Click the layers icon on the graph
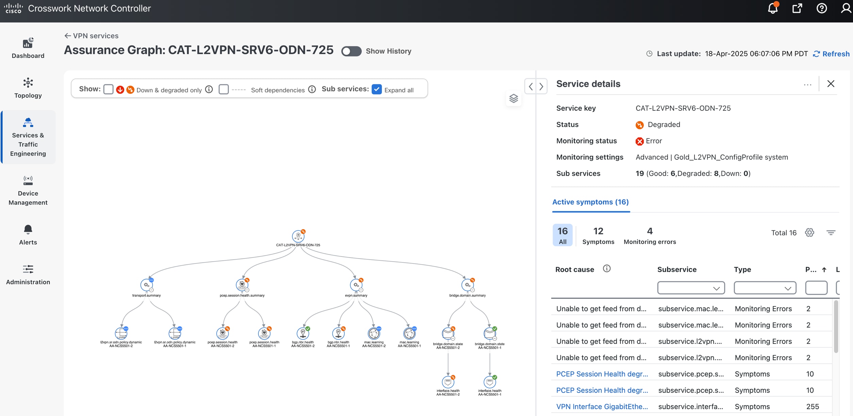 (514, 99)
